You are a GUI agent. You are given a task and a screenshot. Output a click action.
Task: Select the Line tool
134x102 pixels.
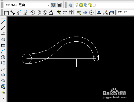point(3,22)
